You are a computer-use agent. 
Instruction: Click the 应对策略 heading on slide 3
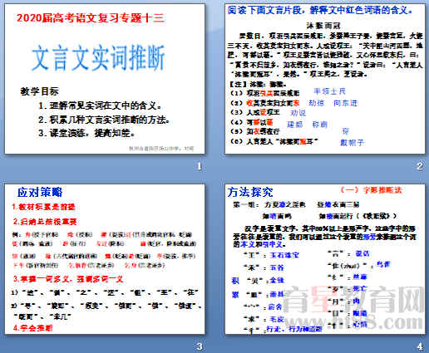[x=40, y=192]
